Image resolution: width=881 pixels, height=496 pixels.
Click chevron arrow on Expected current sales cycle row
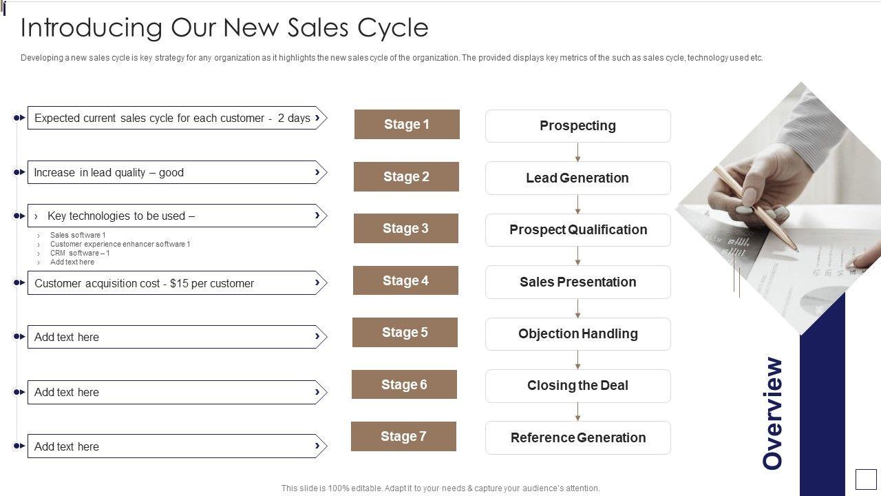[x=317, y=118]
